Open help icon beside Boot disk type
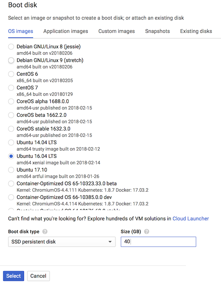Image resolution: width=221 pixels, height=285 pixels. coord(45,232)
